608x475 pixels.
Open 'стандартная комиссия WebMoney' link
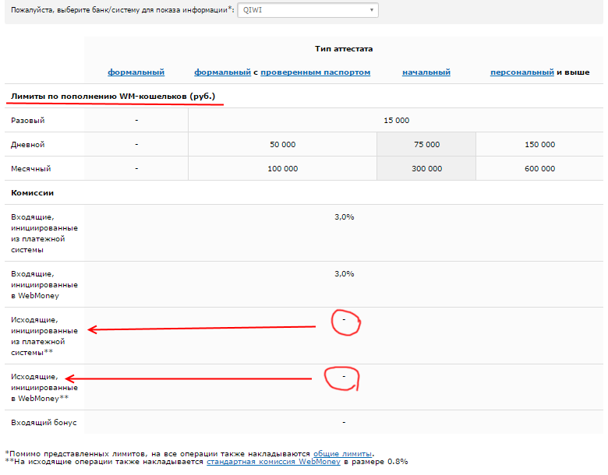click(x=273, y=462)
